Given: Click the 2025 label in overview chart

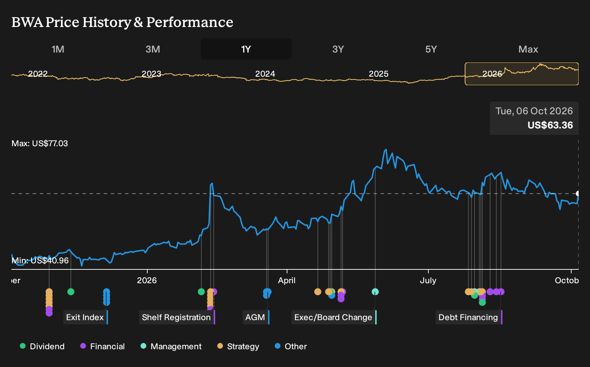Looking at the screenshot, I should pos(379,74).
